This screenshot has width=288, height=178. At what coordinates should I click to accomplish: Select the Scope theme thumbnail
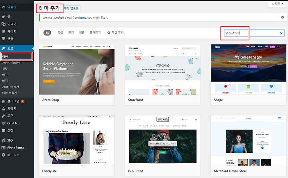coord(248,70)
